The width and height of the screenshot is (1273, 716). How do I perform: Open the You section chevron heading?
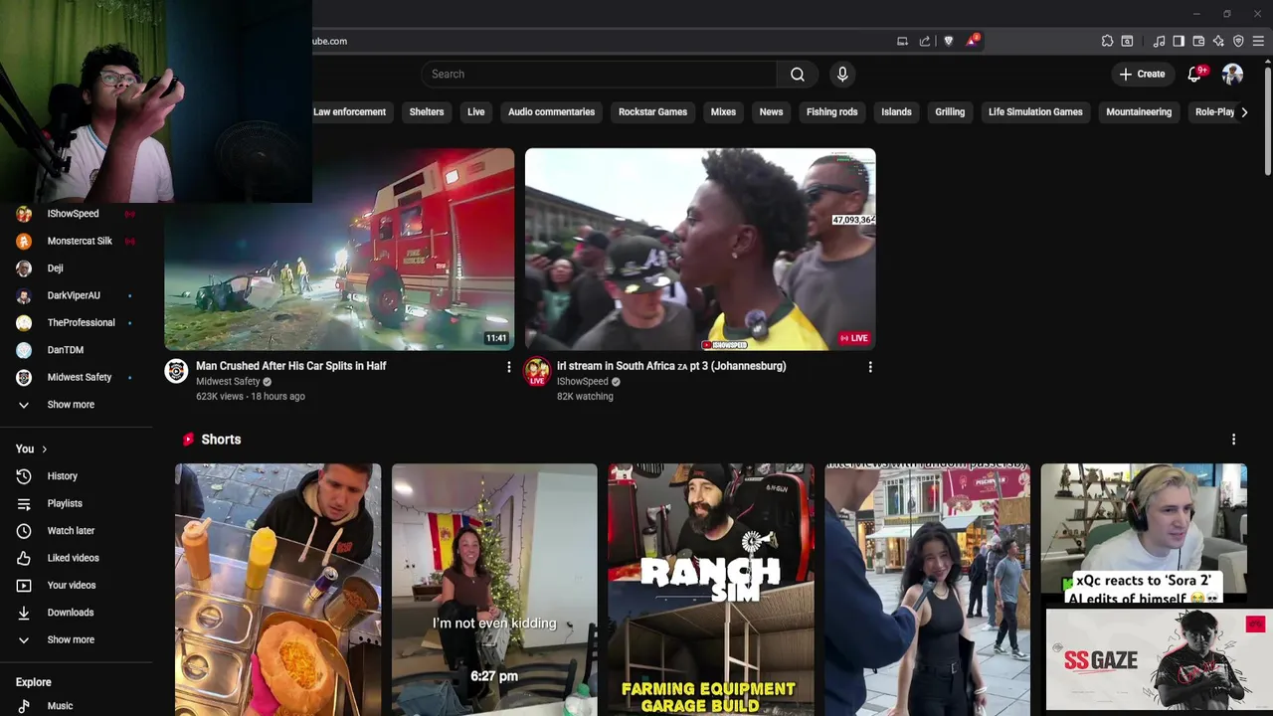click(32, 448)
